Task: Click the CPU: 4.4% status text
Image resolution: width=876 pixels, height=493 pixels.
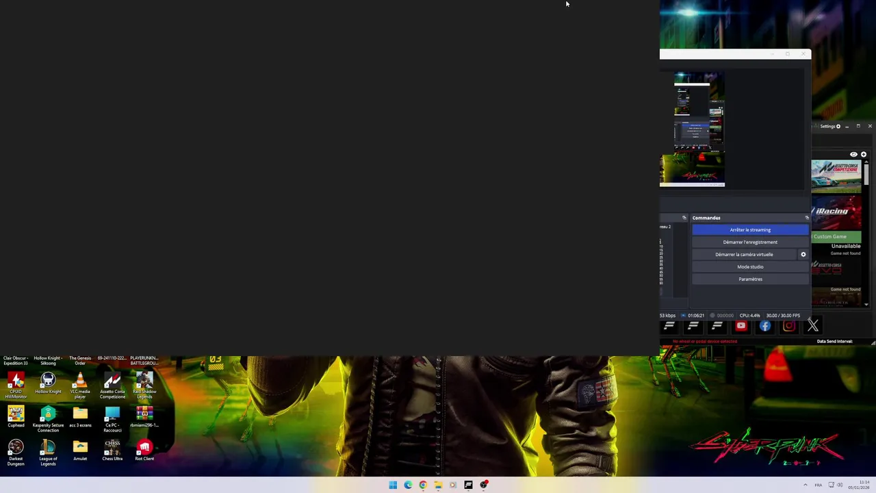Action: (749, 316)
